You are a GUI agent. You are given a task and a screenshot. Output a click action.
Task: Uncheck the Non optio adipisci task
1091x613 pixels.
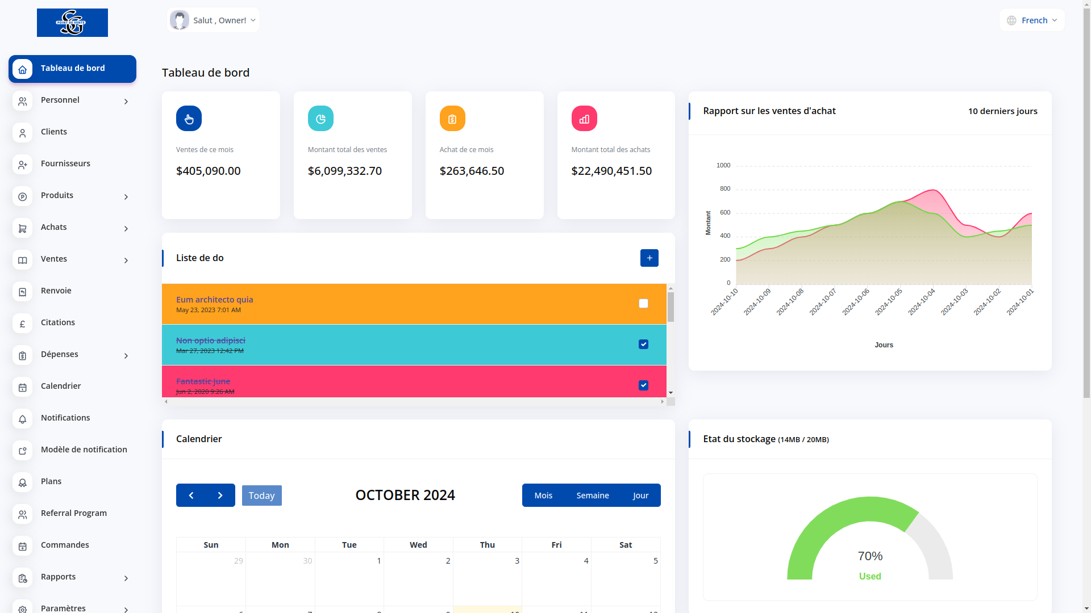click(x=643, y=345)
